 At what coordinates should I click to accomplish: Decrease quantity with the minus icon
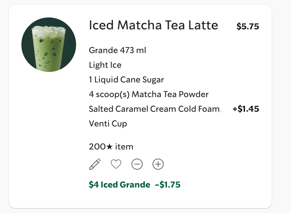(137, 164)
